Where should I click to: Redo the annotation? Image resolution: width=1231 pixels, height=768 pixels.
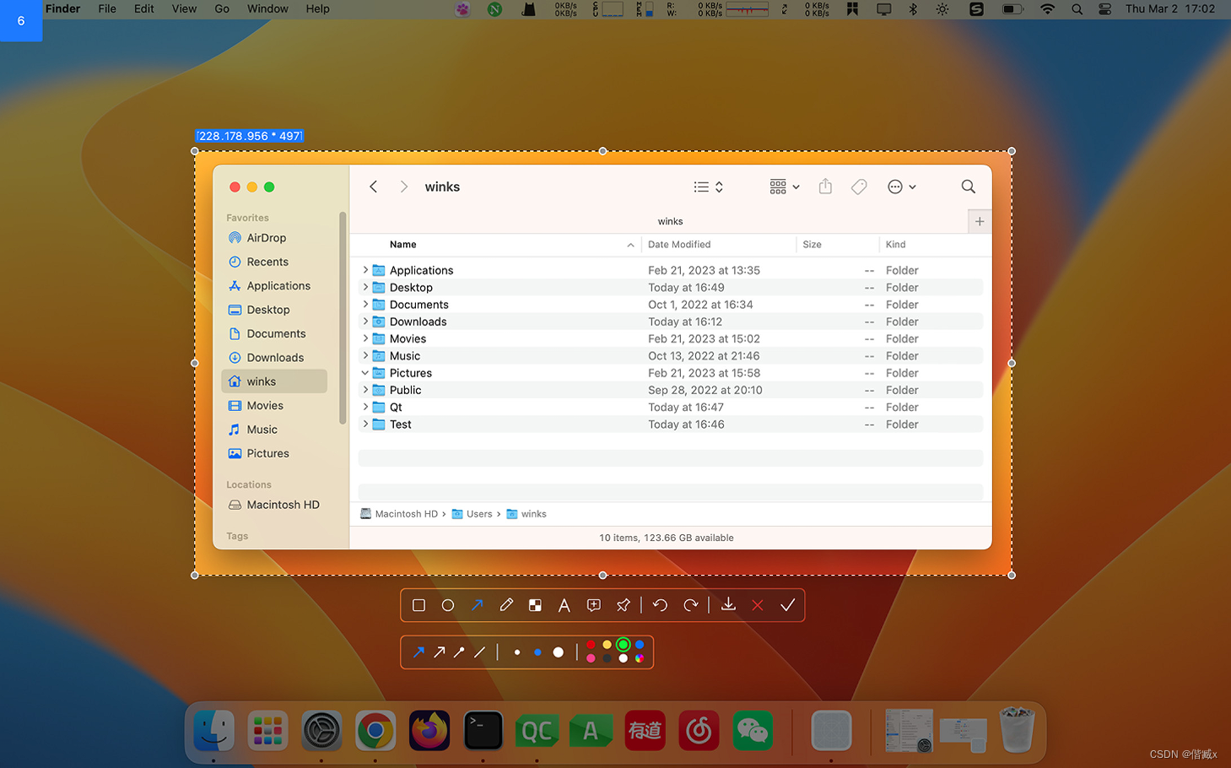pyautogui.click(x=690, y=605)
